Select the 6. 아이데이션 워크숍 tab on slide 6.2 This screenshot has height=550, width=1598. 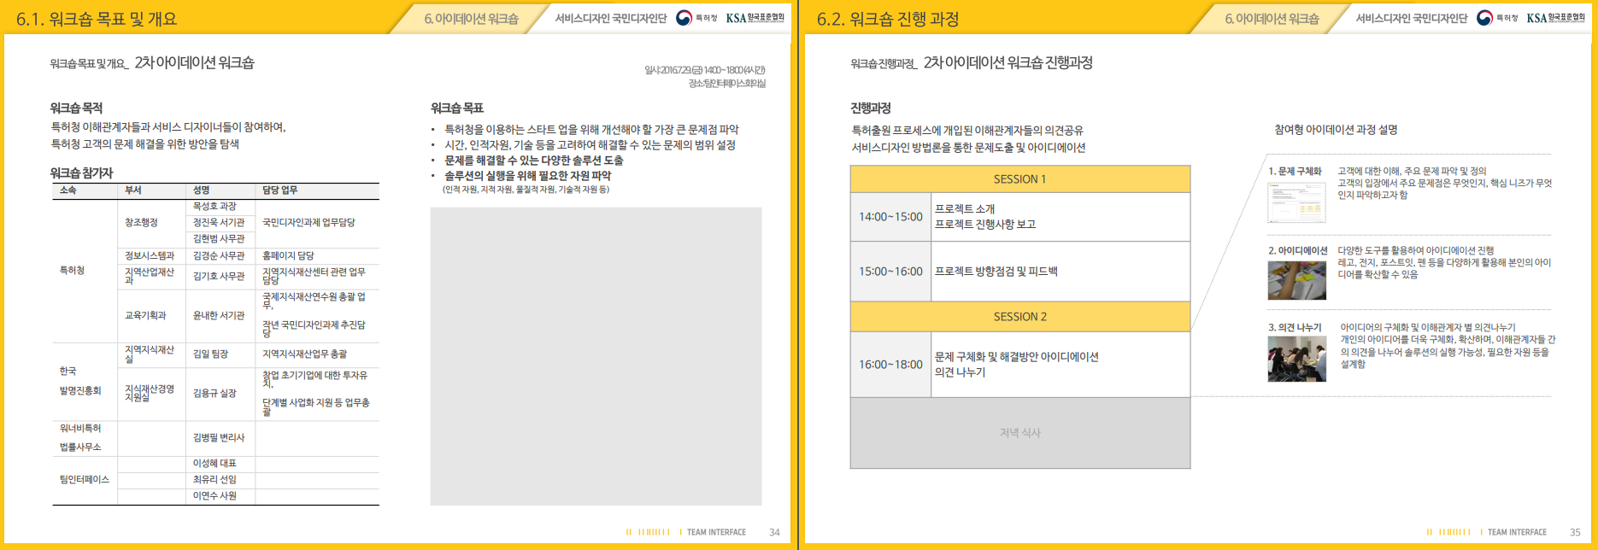tap(1272, 19)
